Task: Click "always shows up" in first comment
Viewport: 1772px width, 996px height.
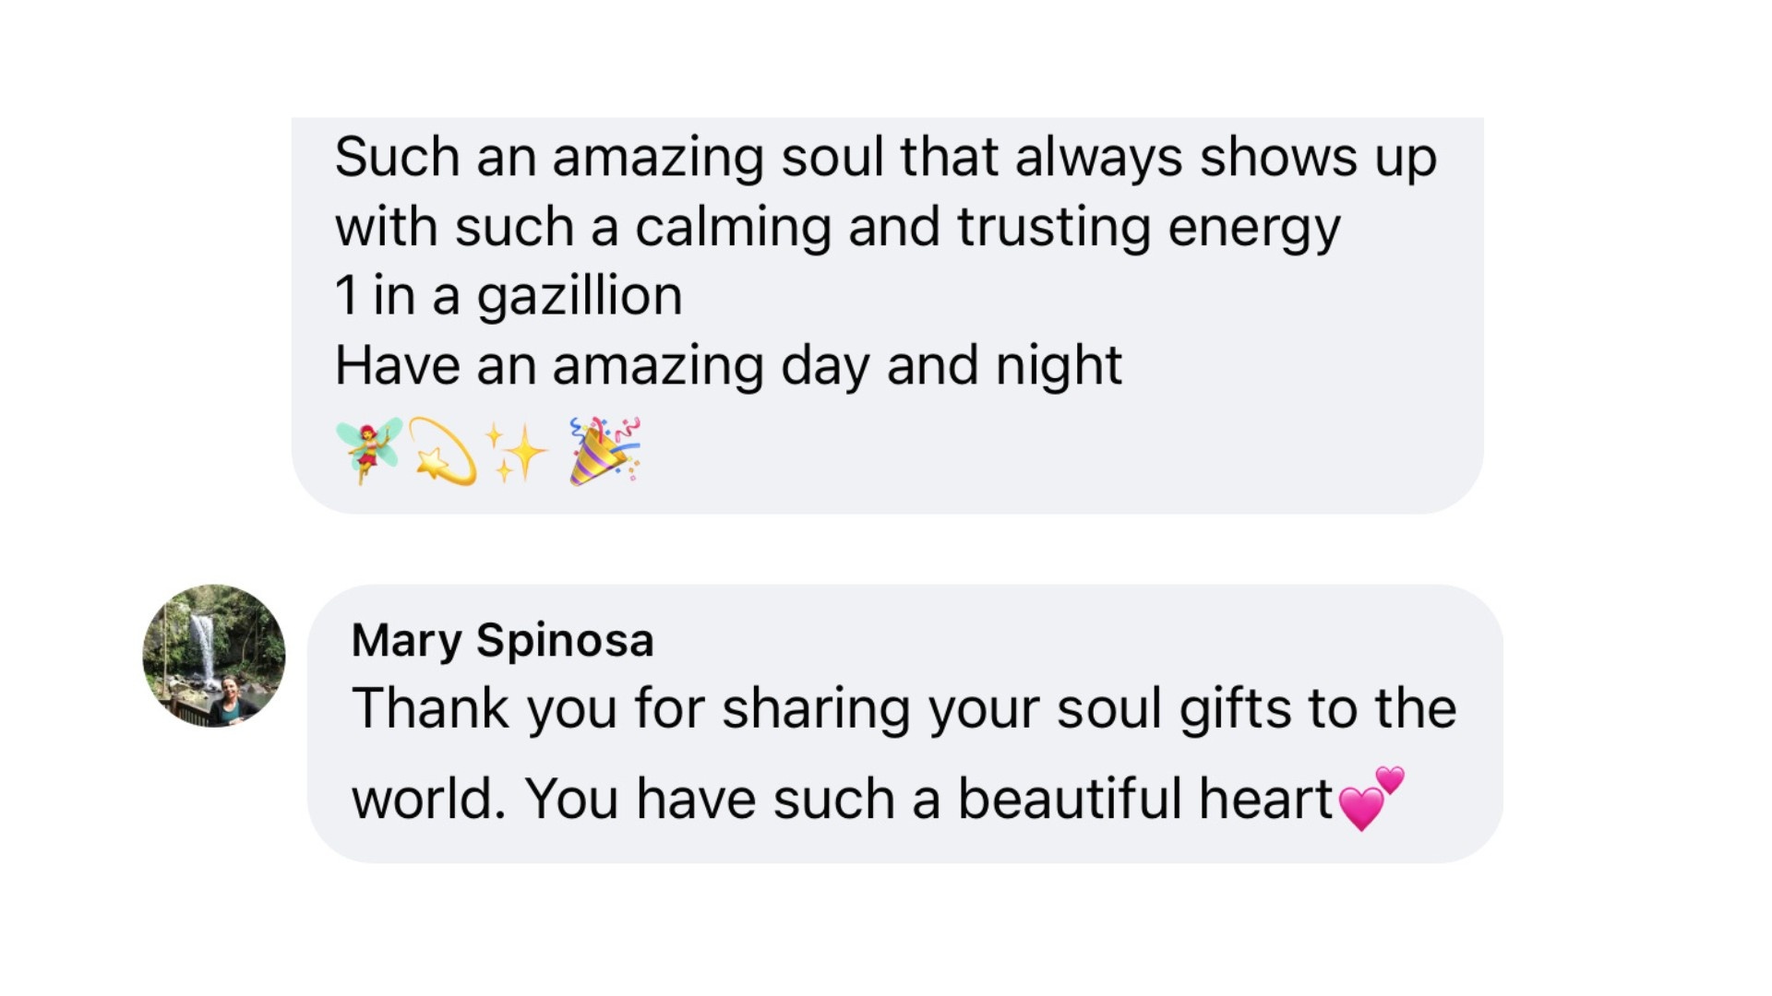Action: click(1226, 158)
